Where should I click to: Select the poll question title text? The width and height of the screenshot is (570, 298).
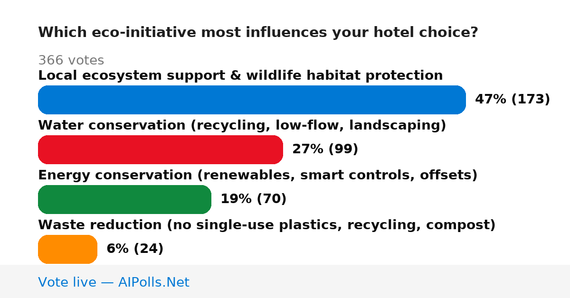coord(258,33)
